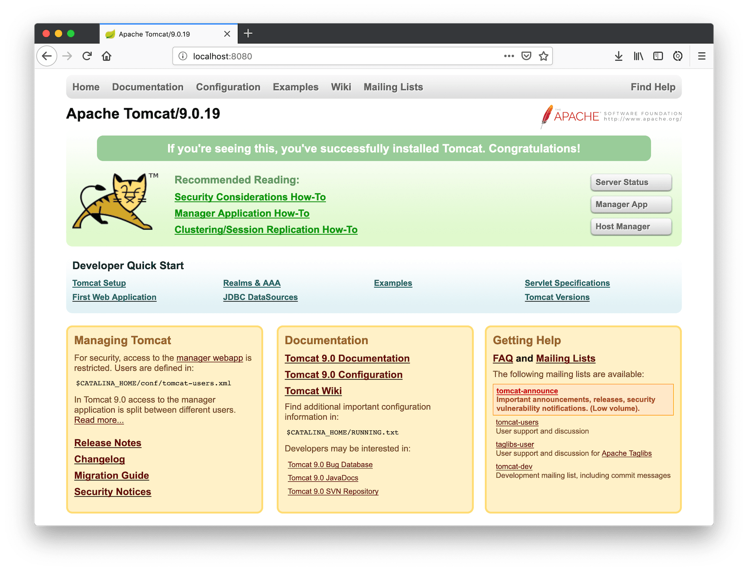This screenshot has height=571, width=748.
Task: Open the Tomcat Versions link
Action: (557, 297)
